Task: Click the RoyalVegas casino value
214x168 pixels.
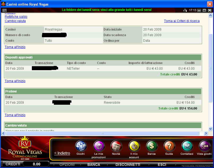Action: 54,30
